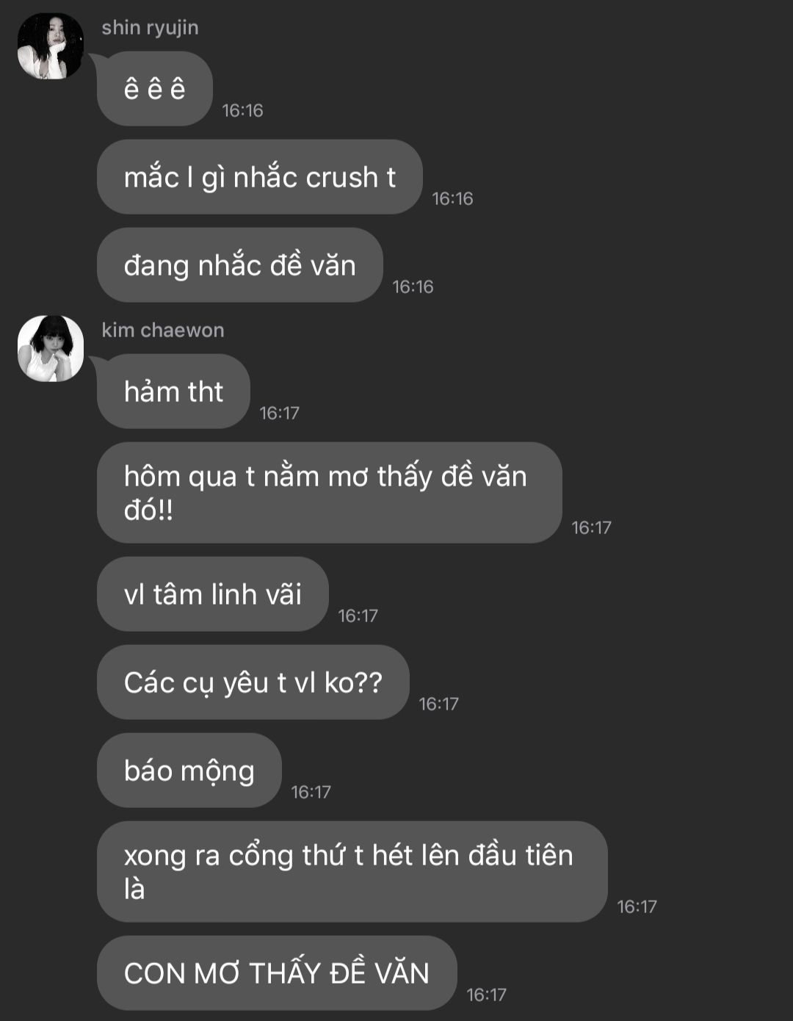Tap the sender name 'kim chaewon'

[x=163, y=331]
